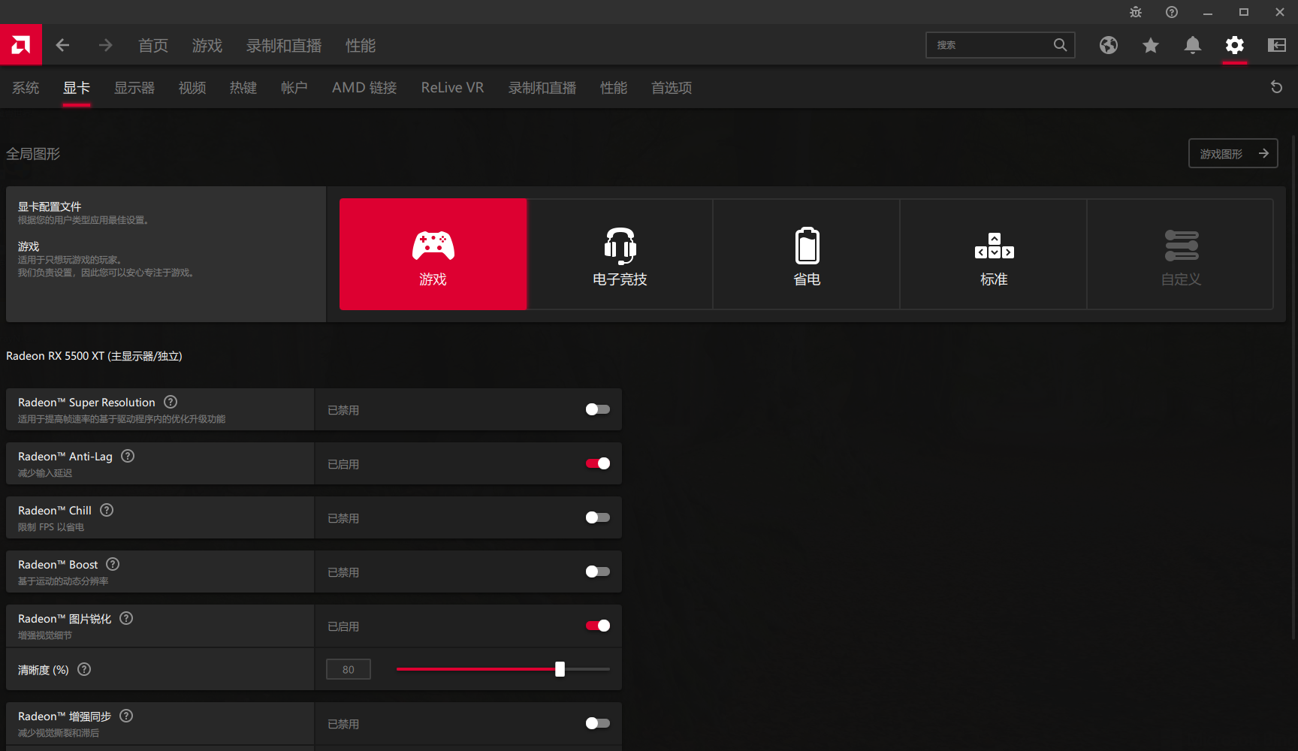The height and width of the screenshot is (751, 1298).
Task: Click the 清晰度 value field showing 80
Action: 349,669
